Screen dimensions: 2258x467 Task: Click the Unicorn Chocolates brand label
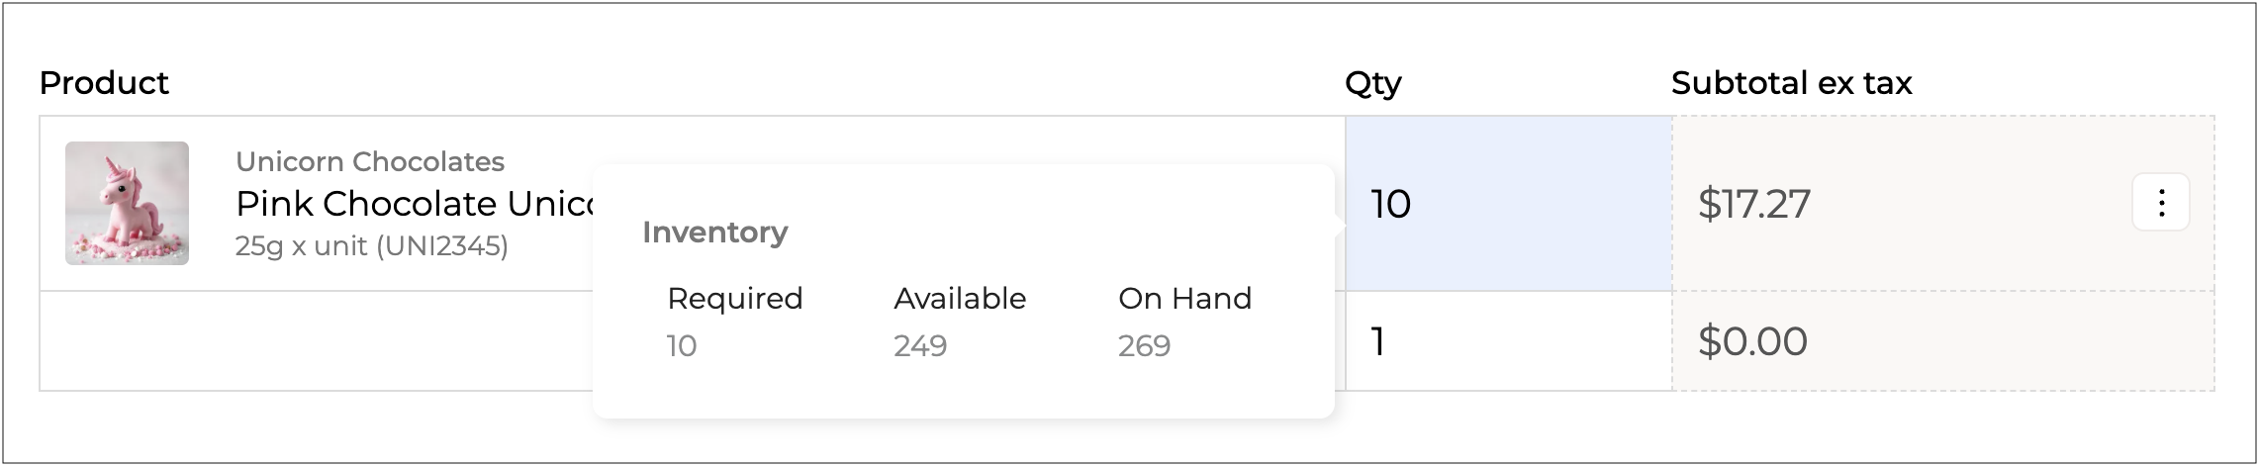[370, 161]
